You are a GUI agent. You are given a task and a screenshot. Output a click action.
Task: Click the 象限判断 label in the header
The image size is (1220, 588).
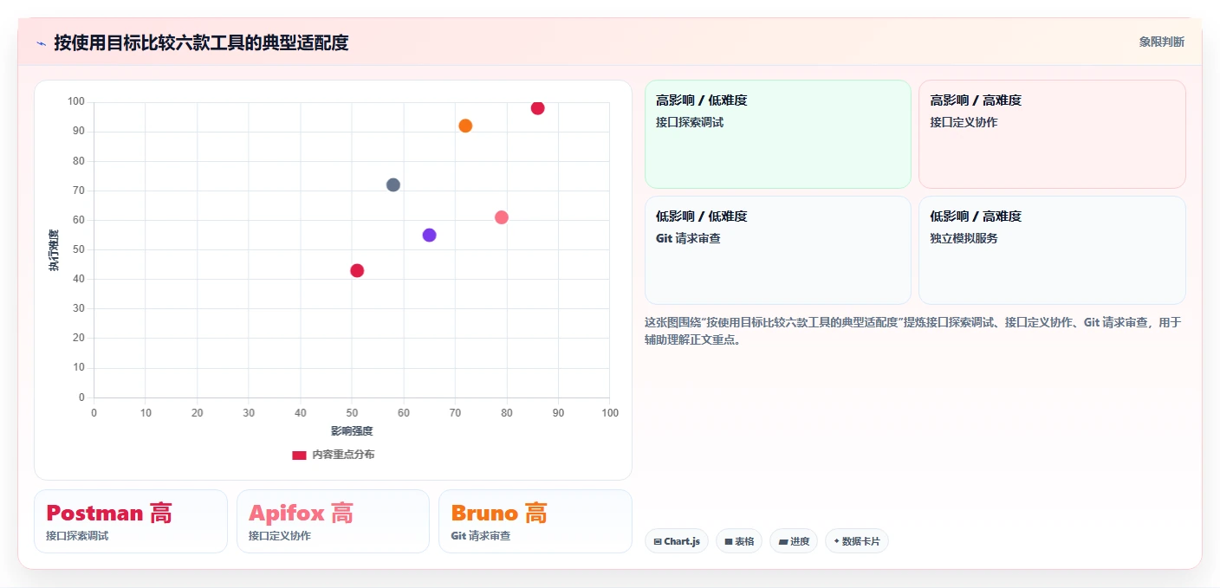pyautogui.click(x=1161, y=42)
